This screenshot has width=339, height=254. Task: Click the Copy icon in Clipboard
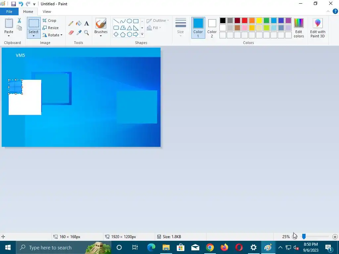click(19, 28)
